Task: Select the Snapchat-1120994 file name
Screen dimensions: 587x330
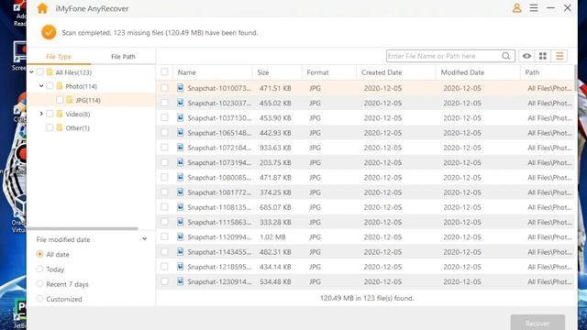Action: point(219,236)
